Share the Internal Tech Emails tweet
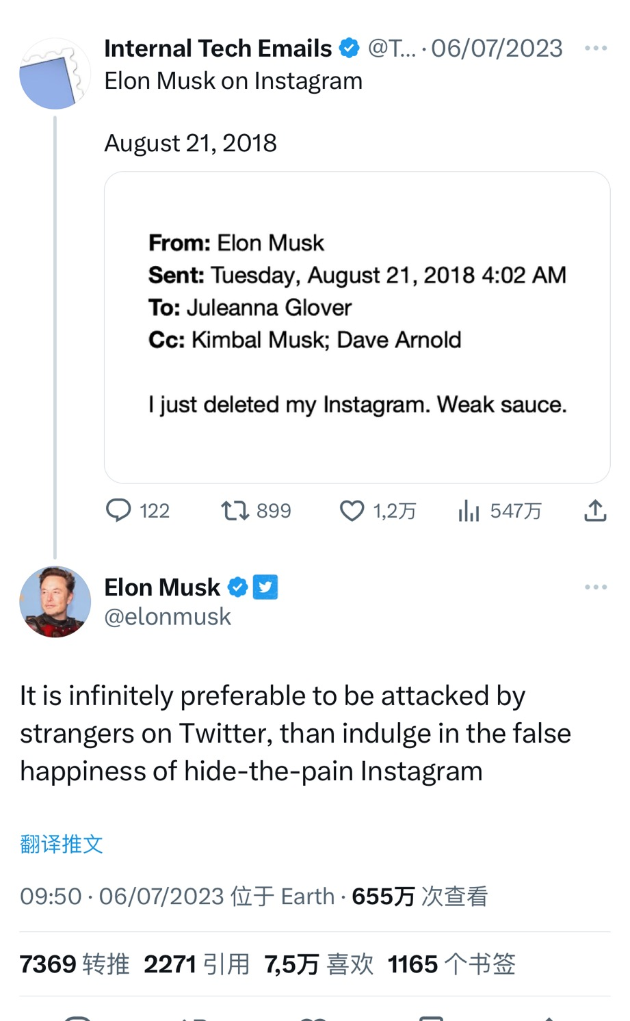Screen dimensions: 630x1021 click(x=595, y=510)
